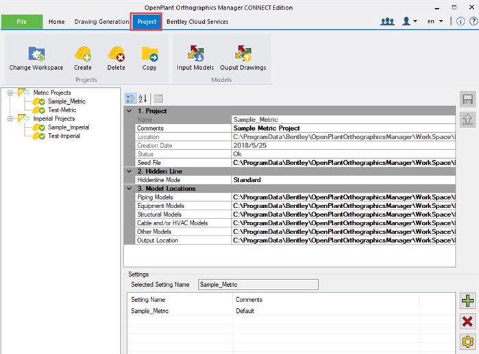Click the Change Workspace icon

[36, 53]
